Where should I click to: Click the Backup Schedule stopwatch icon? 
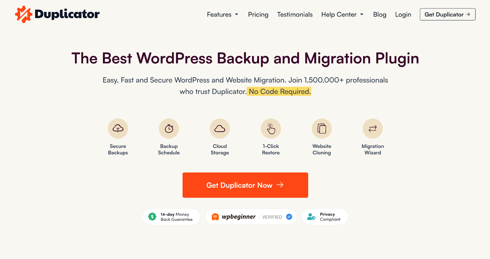(169, 129)
